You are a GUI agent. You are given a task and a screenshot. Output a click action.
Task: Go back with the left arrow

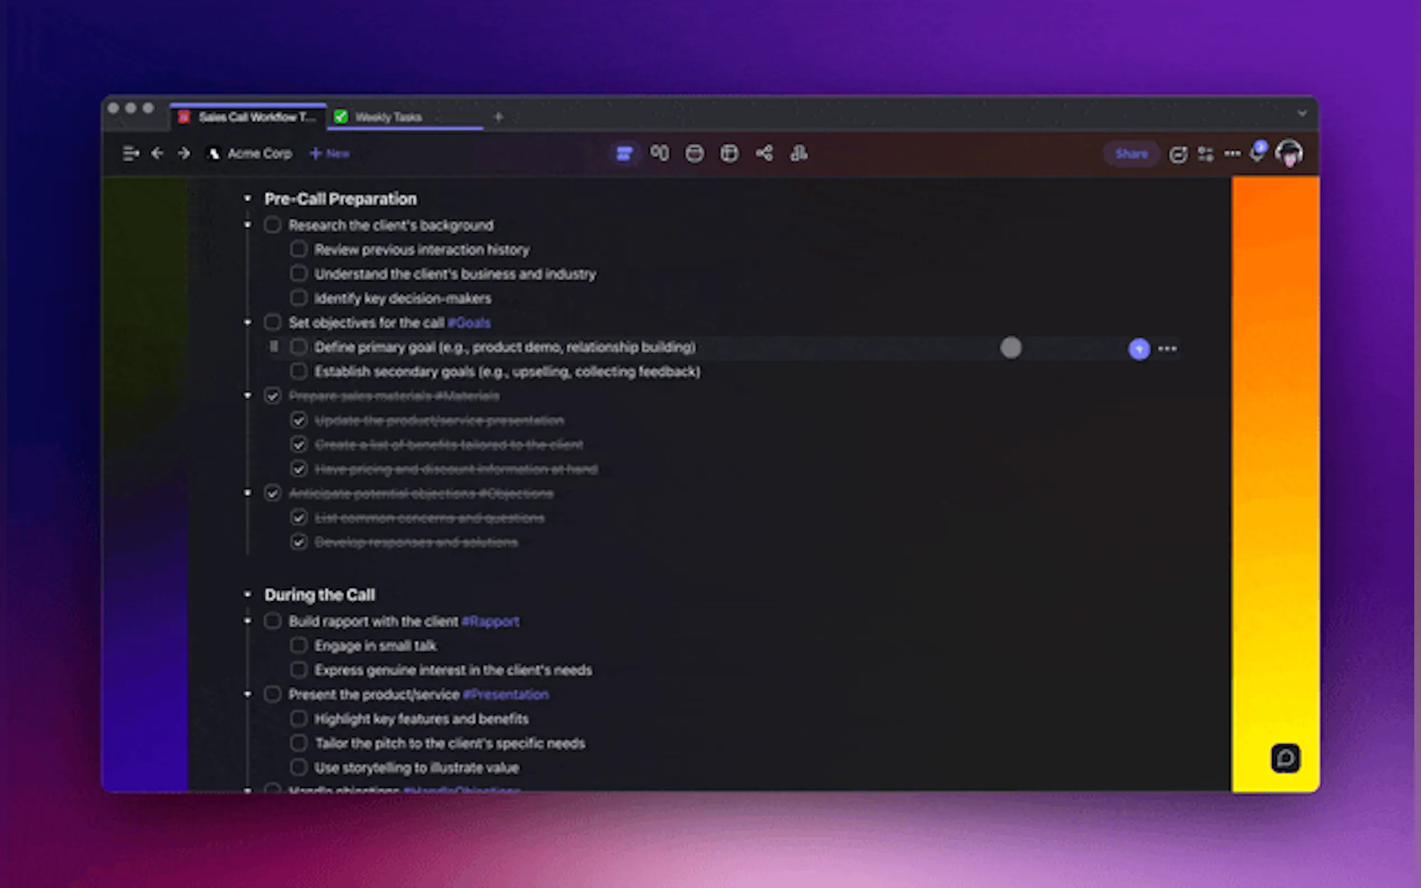click(157, 154)
